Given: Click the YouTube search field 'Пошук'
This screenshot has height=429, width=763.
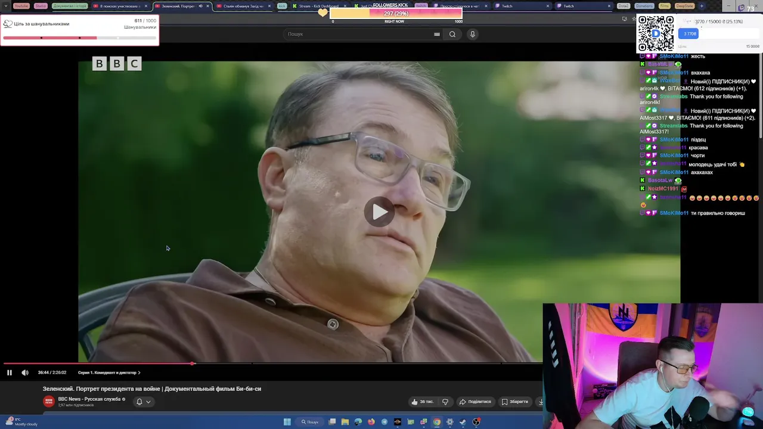Looking at the screenshot, I should click(x=358, y=34).
